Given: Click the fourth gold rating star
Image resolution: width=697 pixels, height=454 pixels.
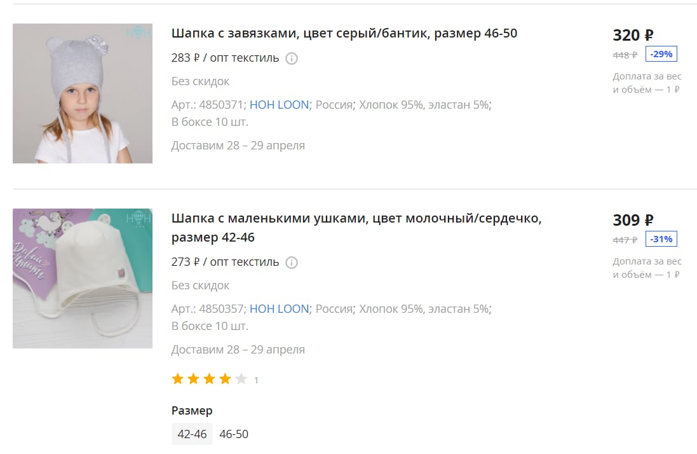Looking at the screenshot, I should [226, 379].
